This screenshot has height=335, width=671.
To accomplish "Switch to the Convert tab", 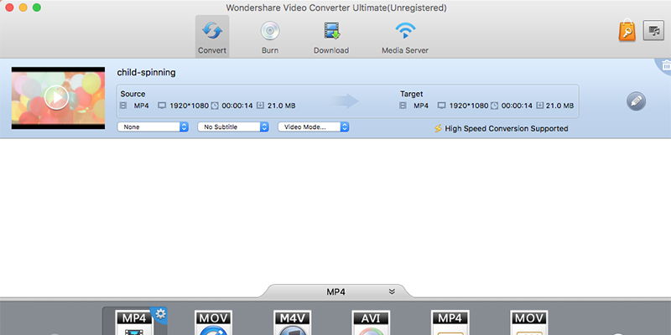I will pyautogui.click(x=212, y=37).
